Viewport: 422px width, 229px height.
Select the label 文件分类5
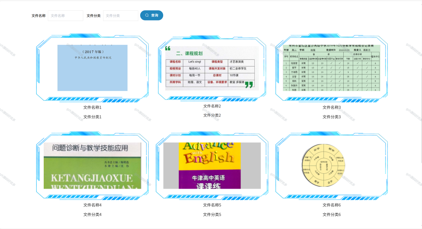click(212, 215)
